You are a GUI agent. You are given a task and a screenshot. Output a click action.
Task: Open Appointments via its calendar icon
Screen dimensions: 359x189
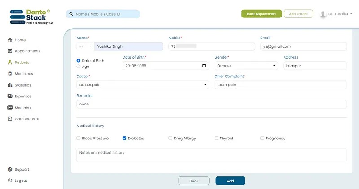[x=10, y=51]
